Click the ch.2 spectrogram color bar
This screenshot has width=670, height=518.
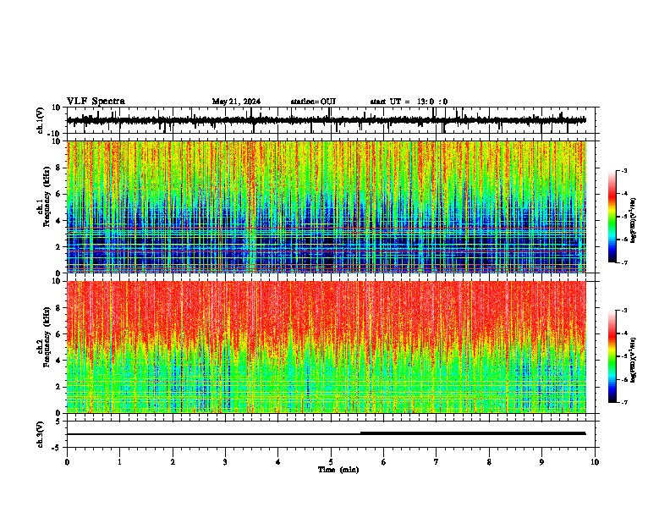click(612, 356)
